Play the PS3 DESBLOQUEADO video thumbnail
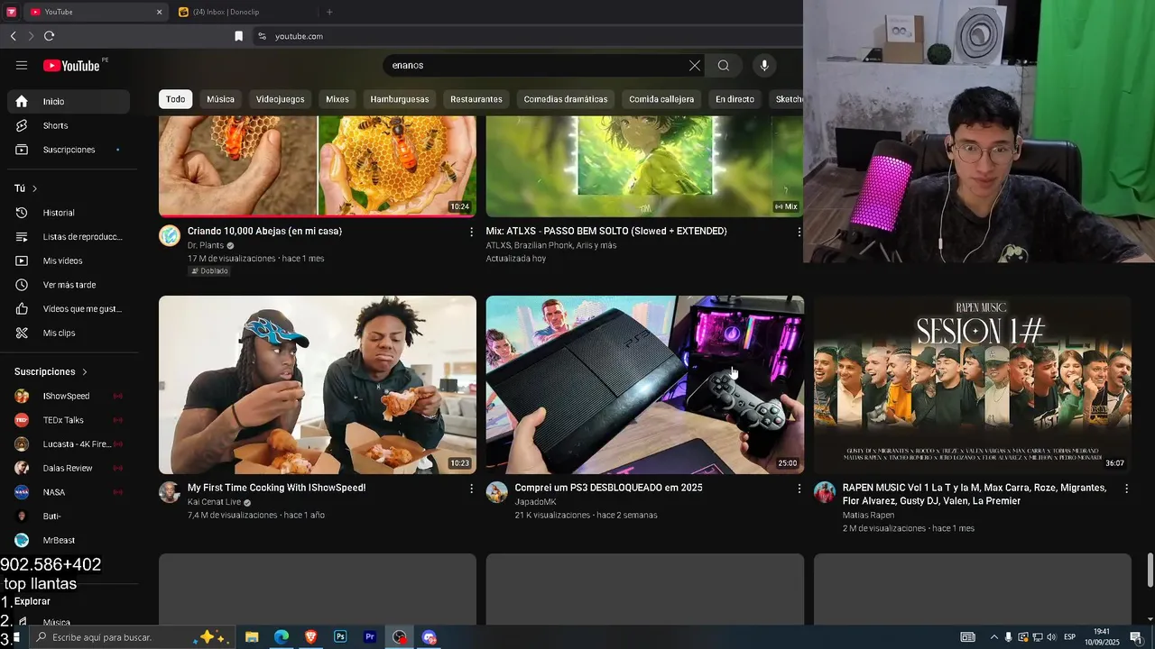Image resolution: width=1155 pixels, height=649 pixels. (x=645, y=385)
